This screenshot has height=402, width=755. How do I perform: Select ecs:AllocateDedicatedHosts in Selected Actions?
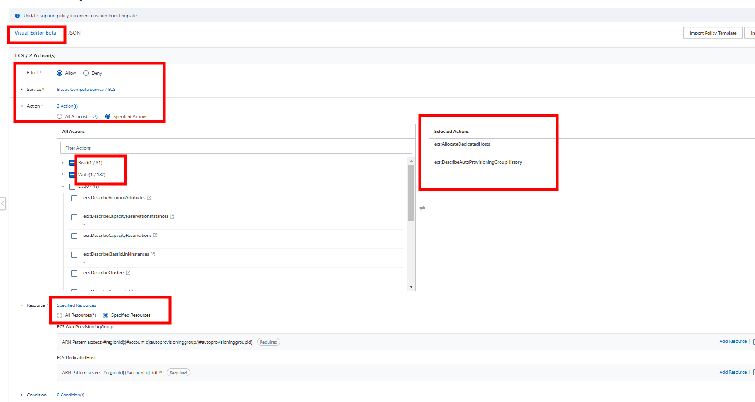(x=462, y=144)
